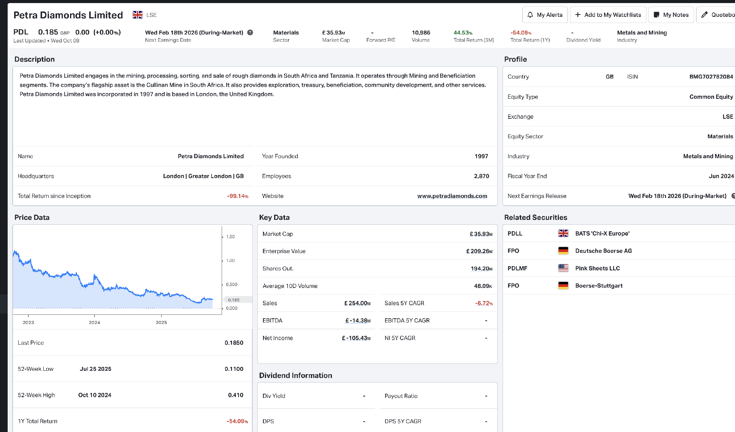Open the www.petradiamonds.com website link
Image resolution: width=735 pixels, height=432 pixels.
coord(452,196)
